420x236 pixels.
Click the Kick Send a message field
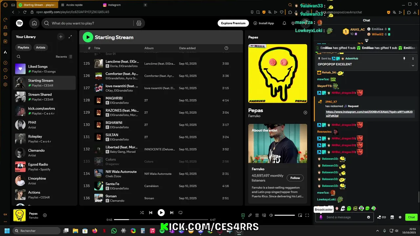click(345, 217)
